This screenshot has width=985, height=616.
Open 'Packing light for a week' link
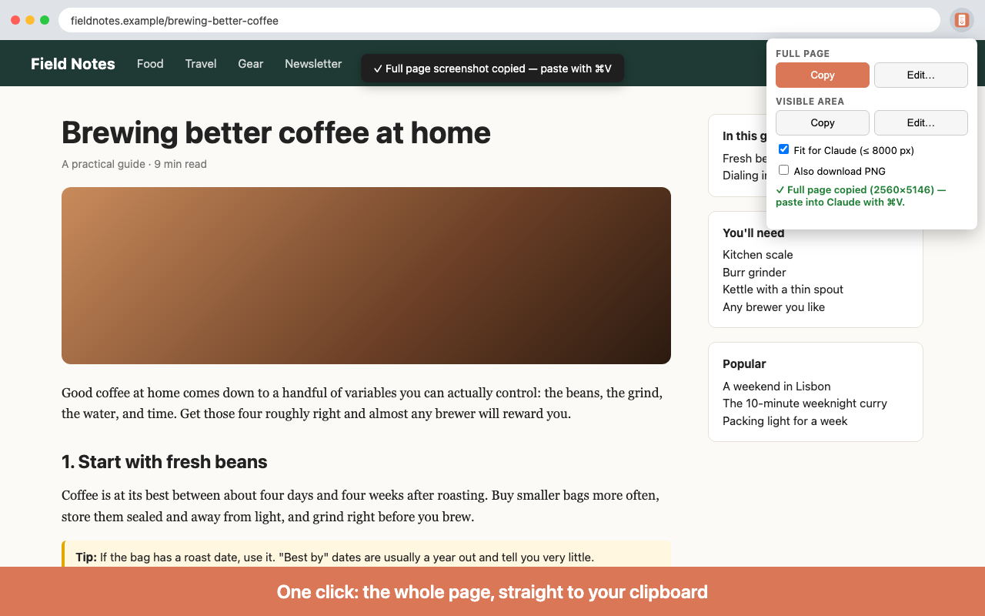785,421
